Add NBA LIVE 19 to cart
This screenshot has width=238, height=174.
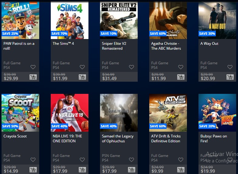click(82, 170)
